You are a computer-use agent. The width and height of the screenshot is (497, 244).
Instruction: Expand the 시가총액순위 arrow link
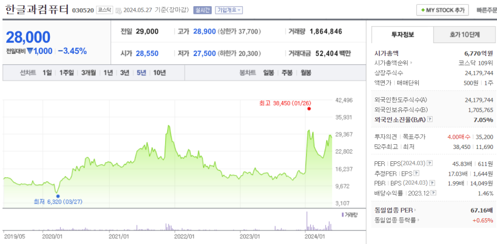tap(411, 63)
